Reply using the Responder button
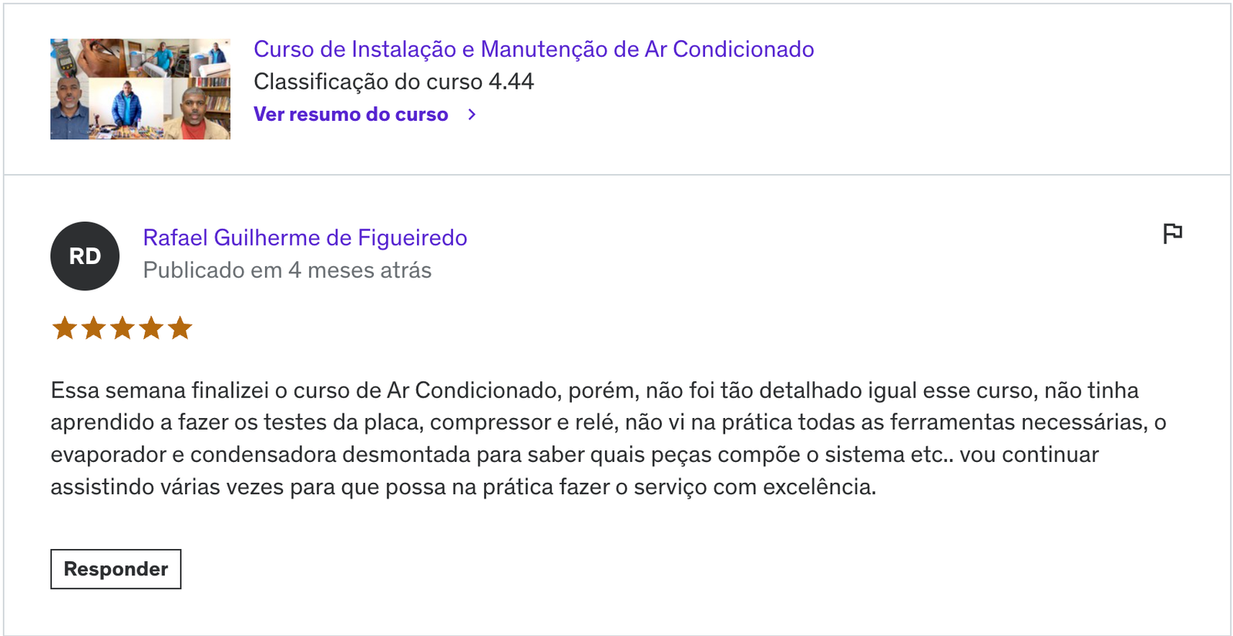 [116, 569]
